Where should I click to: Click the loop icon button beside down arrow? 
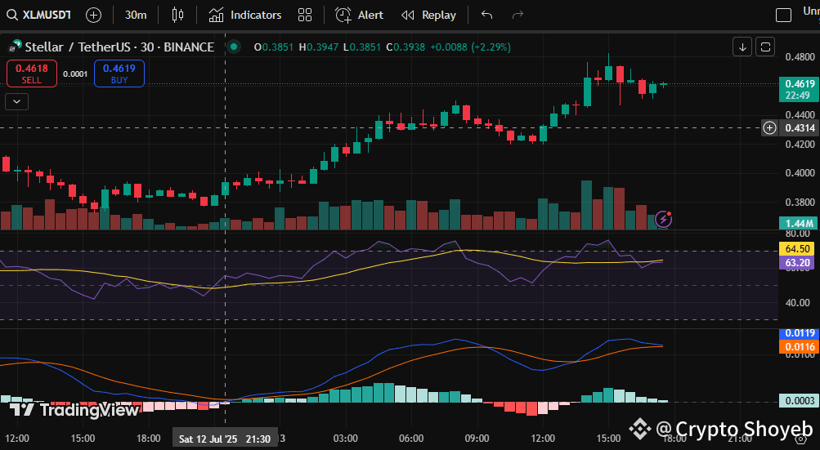tap(765, 47)
